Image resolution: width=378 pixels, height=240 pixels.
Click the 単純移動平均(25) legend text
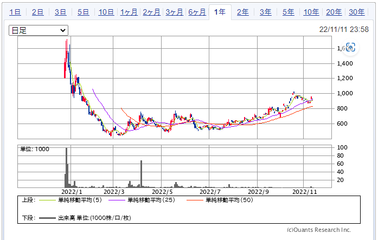pyautogui.click(x=151, y=200)
